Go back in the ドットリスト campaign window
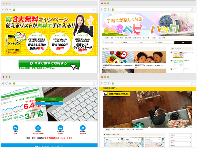Screen dimensions: 197x148 (3, 10)
